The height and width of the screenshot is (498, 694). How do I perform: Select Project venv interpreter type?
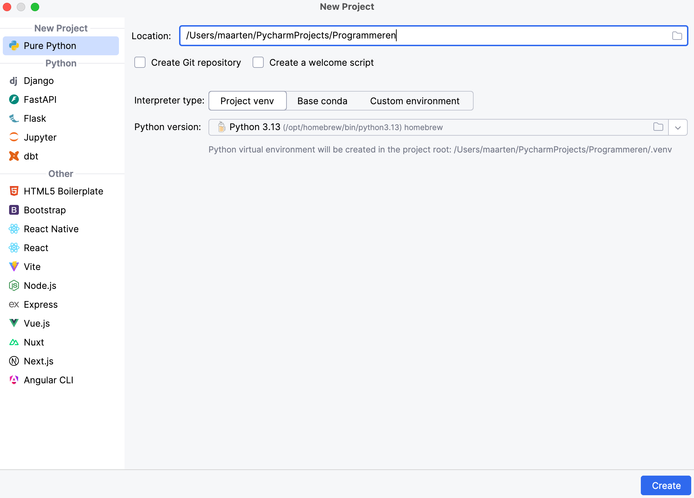pos(247,101)
